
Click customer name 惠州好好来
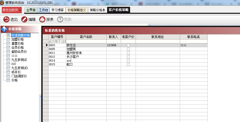click(86, 53)
